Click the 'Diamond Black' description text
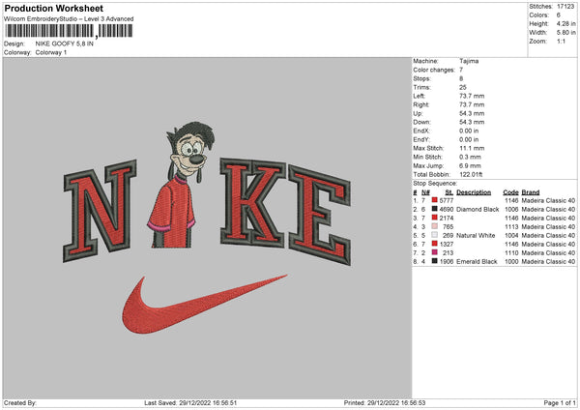 pos(478,210)
